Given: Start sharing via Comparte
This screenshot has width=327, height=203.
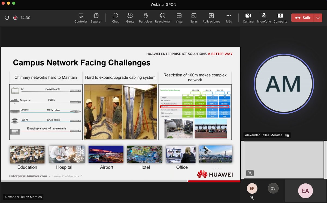Looking at the screenshot, I should click(x=280, y=17).
